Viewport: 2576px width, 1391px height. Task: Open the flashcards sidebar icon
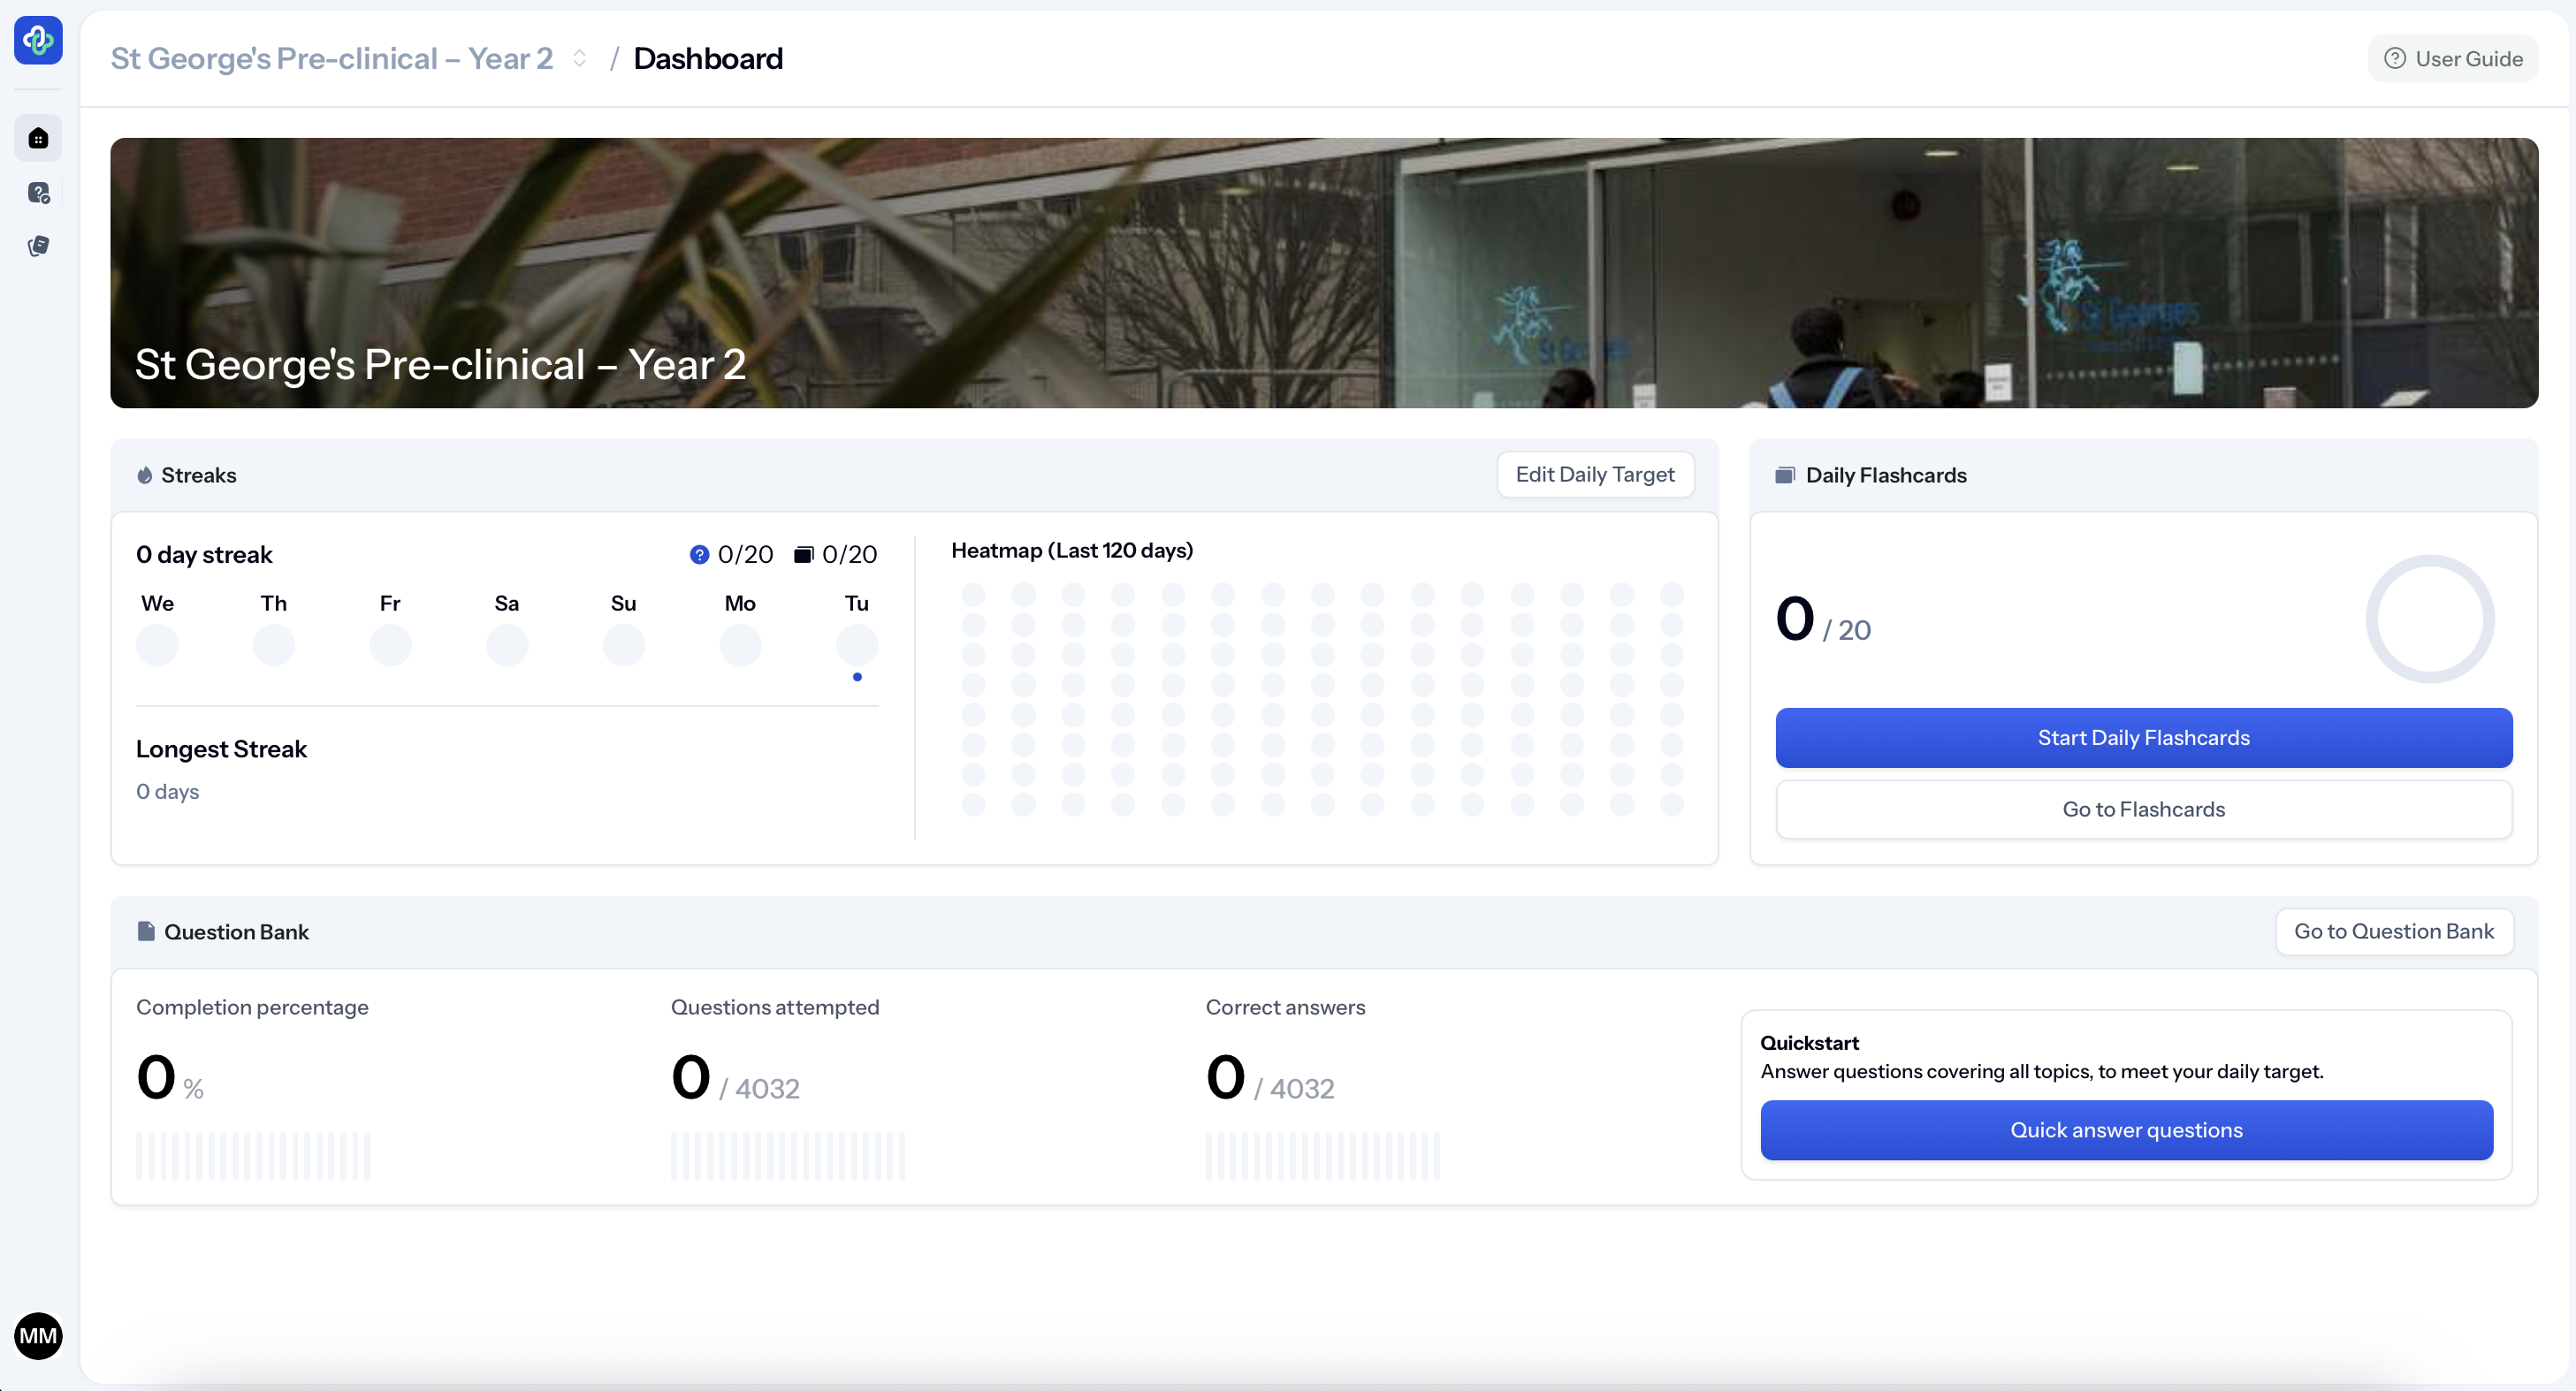pos(38,246)
